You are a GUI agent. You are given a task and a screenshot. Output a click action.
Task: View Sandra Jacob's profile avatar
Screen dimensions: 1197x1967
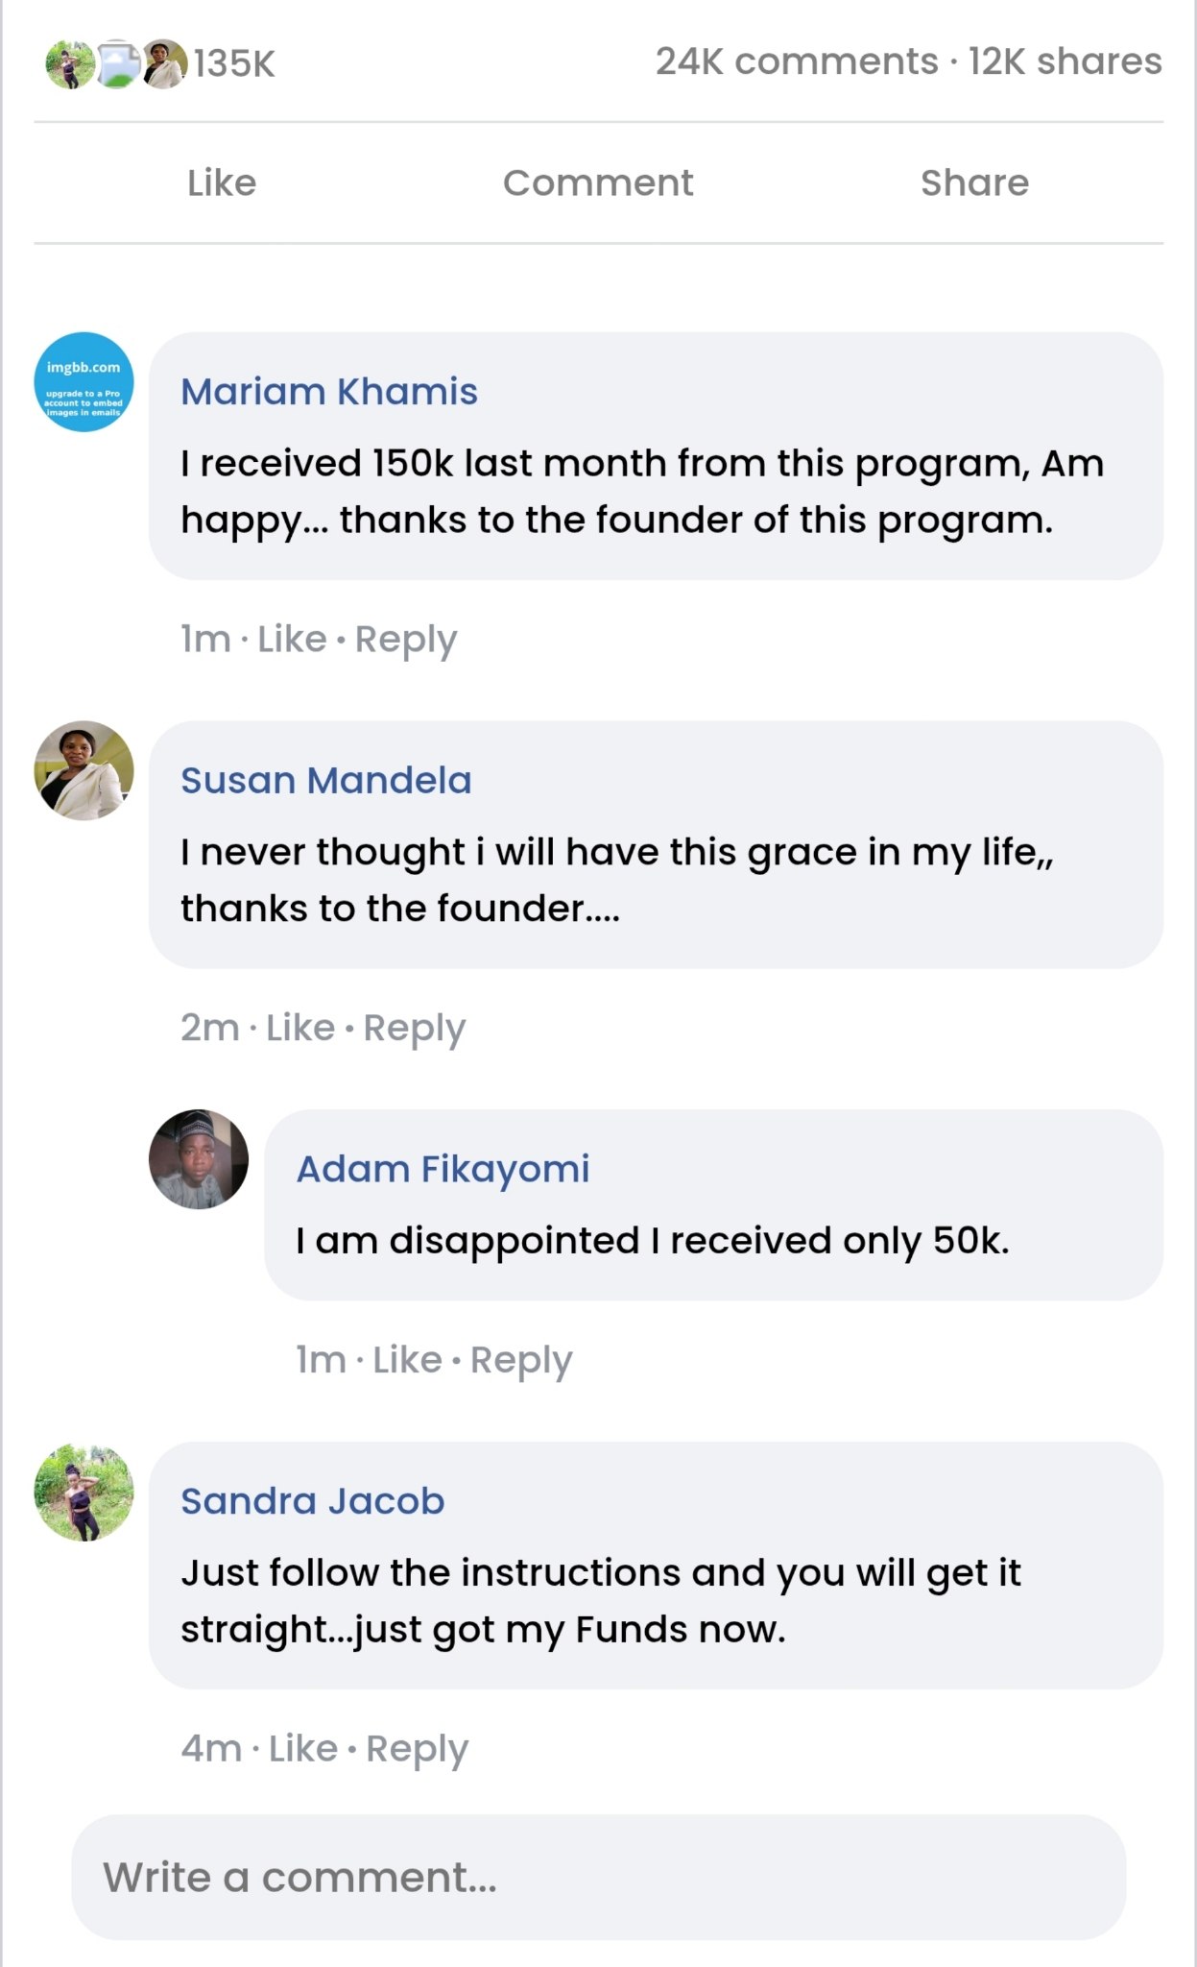tap(84, 1492)
